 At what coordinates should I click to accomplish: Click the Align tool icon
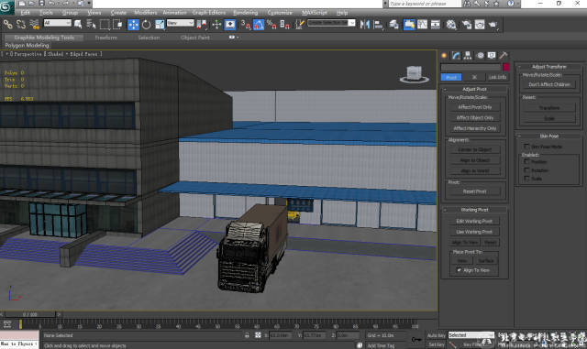click(379, 25)
